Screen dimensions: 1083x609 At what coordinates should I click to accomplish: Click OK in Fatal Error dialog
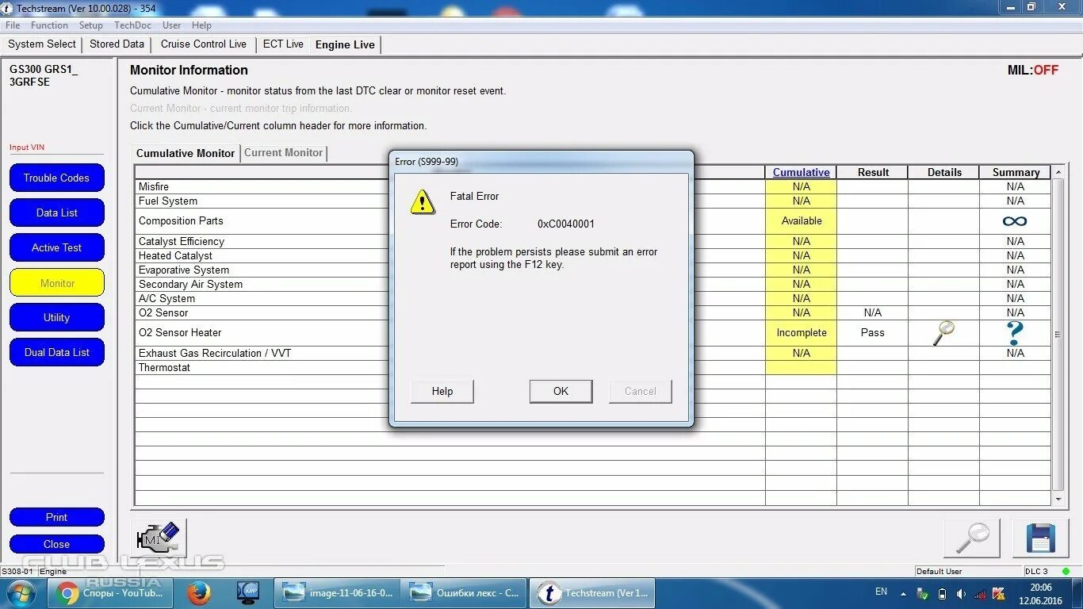click(x=561, y=391)
